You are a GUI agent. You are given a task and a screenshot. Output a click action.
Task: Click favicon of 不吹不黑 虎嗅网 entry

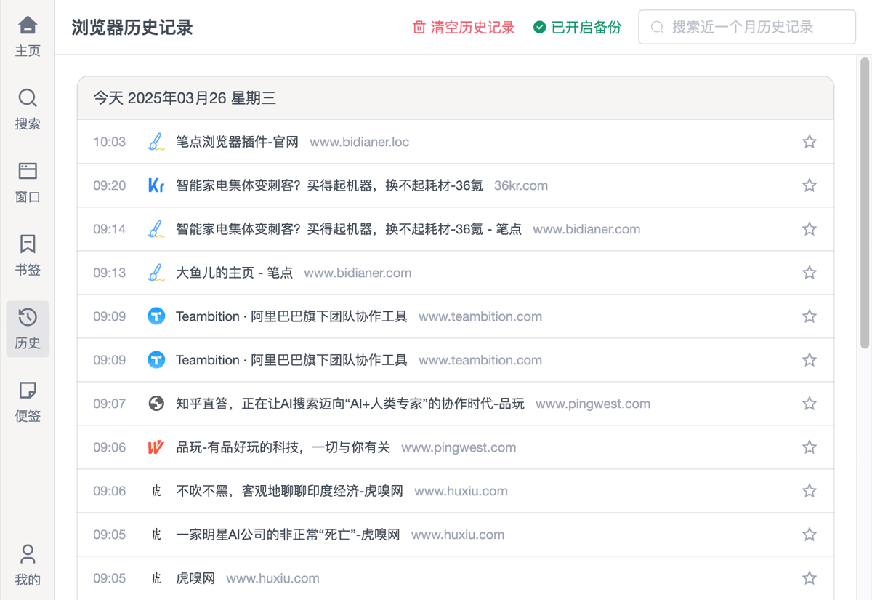[156, 491]
